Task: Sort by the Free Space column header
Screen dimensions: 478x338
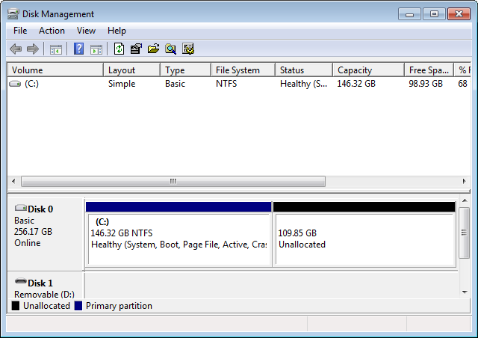Action: (x=429, y=70)
